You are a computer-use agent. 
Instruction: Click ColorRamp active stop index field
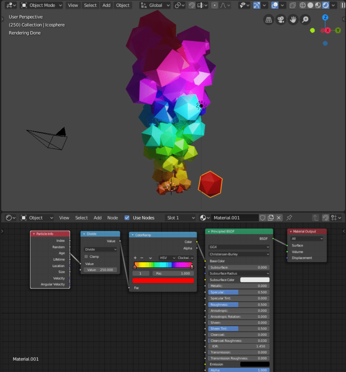[141, 273]
